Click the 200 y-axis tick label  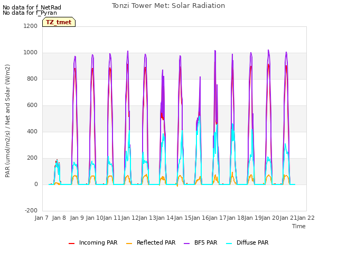tap(32, 158)
